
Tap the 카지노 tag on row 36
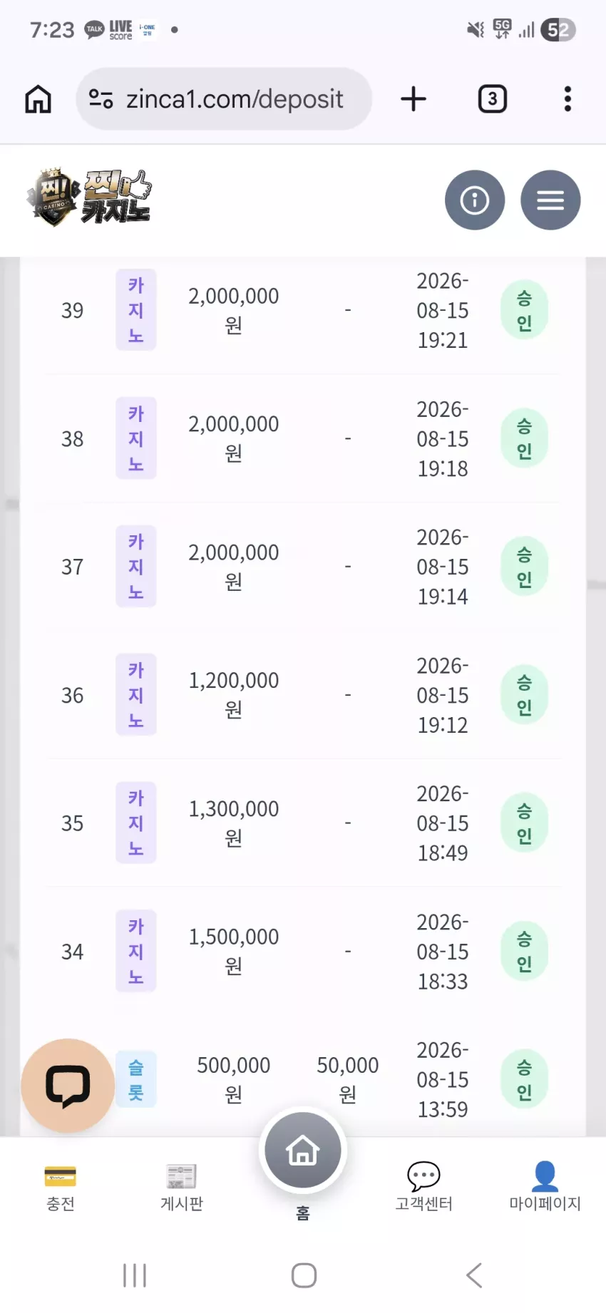(x=136, y=695)
